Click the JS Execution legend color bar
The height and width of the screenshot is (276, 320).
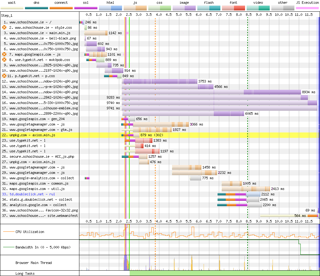(307, 8)
